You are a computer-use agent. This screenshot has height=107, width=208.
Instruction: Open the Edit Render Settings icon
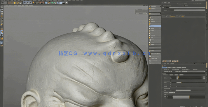(x=43, y=3)
